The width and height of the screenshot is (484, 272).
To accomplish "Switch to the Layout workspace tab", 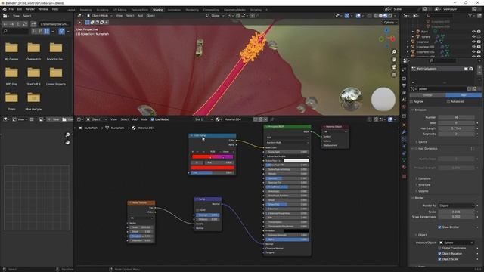I will pyautogui.click(x=70, y=10).
